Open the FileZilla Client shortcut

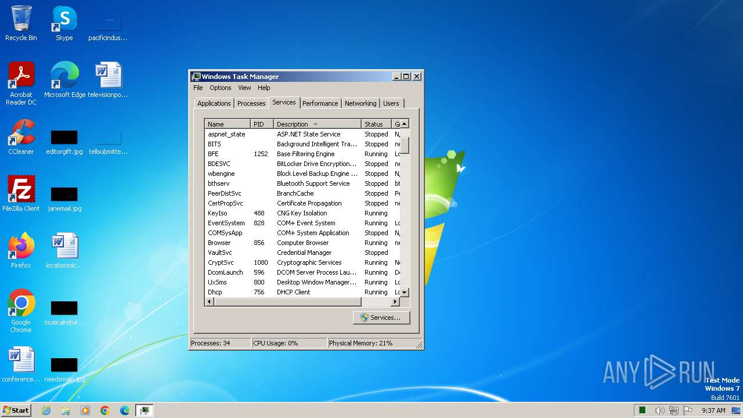[x=21, y=194]
